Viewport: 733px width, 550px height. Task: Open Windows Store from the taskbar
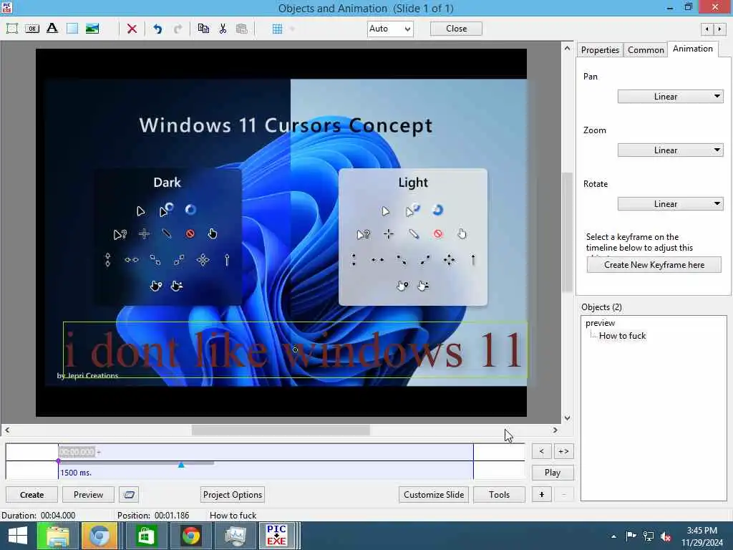[x=145, y=536]
